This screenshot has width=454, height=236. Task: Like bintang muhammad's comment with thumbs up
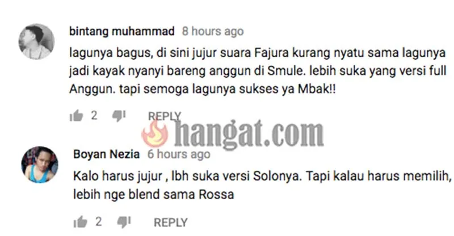76,116
